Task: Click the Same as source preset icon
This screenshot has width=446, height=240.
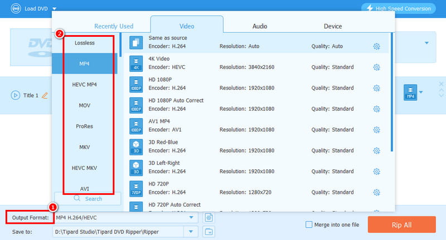Action: click(136, 43)
